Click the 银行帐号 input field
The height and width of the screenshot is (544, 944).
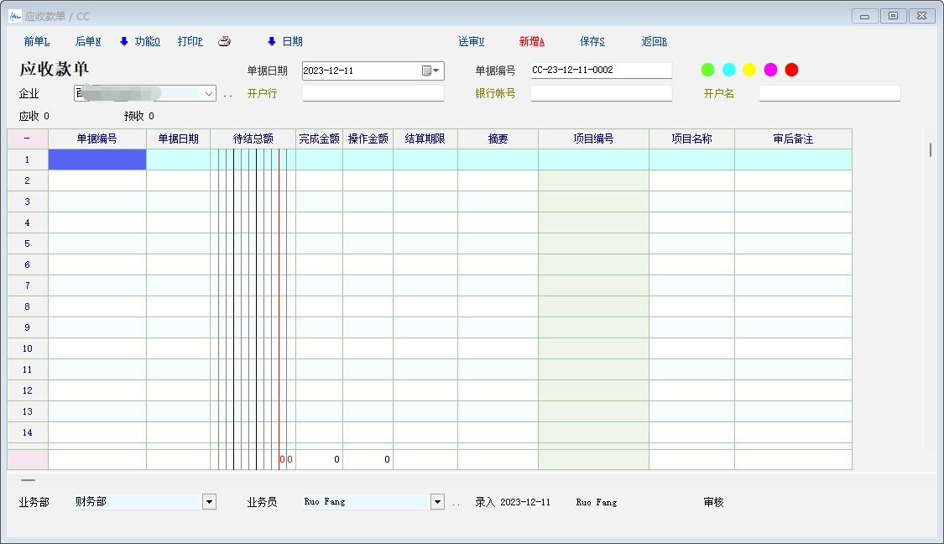(601, 93)
